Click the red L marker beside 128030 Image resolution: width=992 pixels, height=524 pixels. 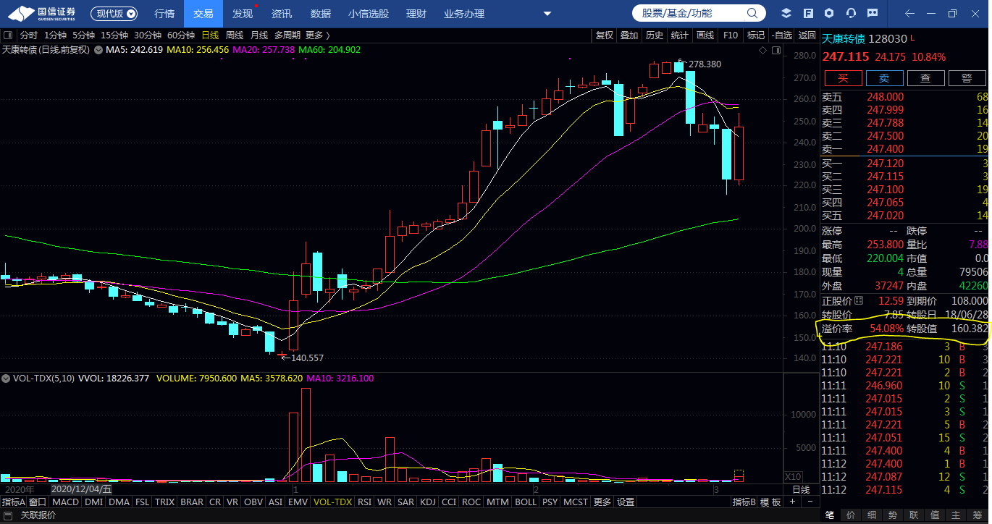[x=913, y=38]
